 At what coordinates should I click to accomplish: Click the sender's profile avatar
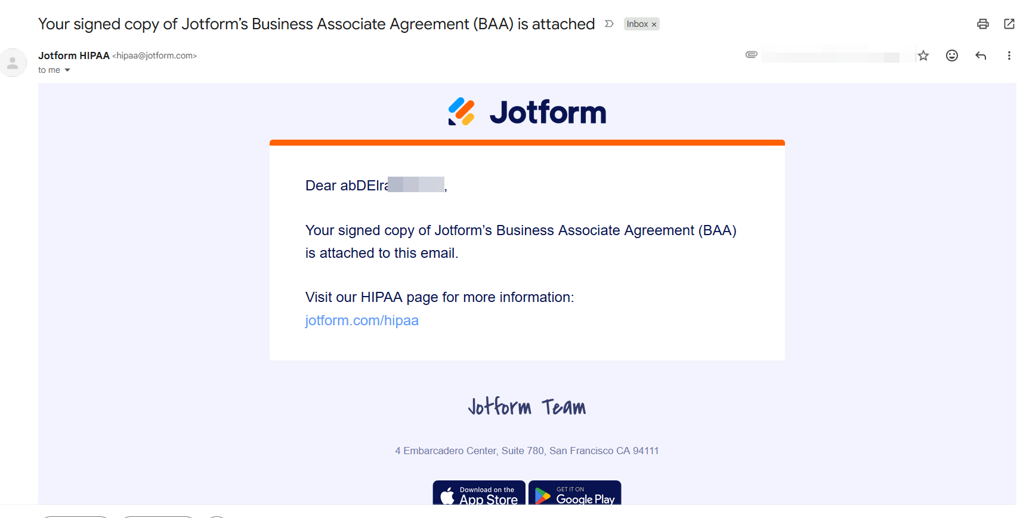coord(13,63)
